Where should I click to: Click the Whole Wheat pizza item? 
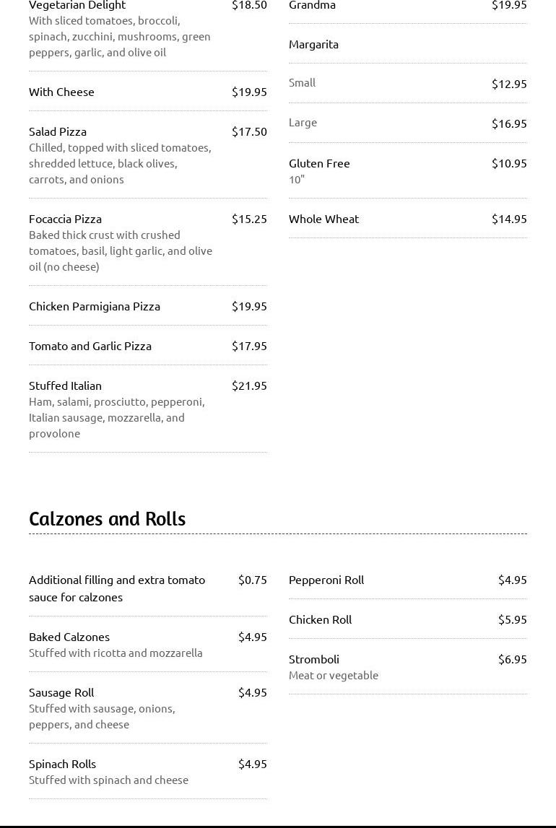pos(323,219)
